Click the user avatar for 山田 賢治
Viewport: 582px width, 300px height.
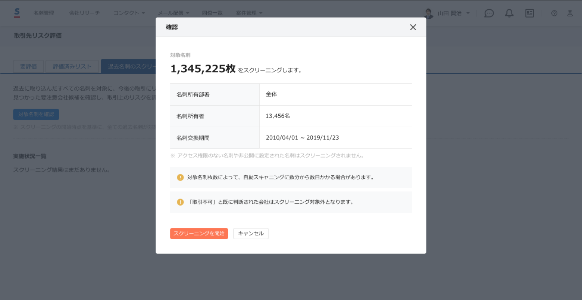[429, 13]
